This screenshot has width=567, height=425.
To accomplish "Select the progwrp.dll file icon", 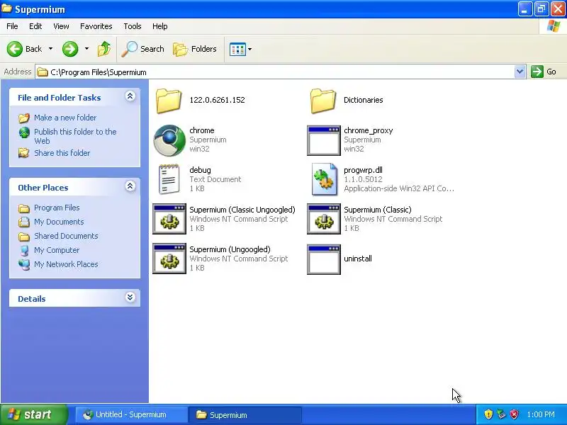I will pos(324,179).
